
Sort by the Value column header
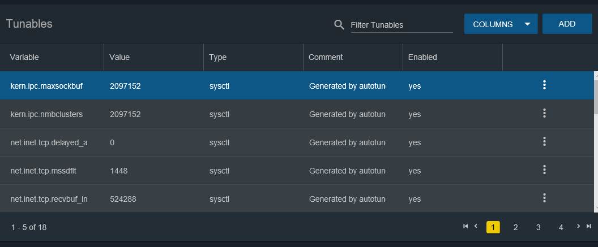[119, 57]
